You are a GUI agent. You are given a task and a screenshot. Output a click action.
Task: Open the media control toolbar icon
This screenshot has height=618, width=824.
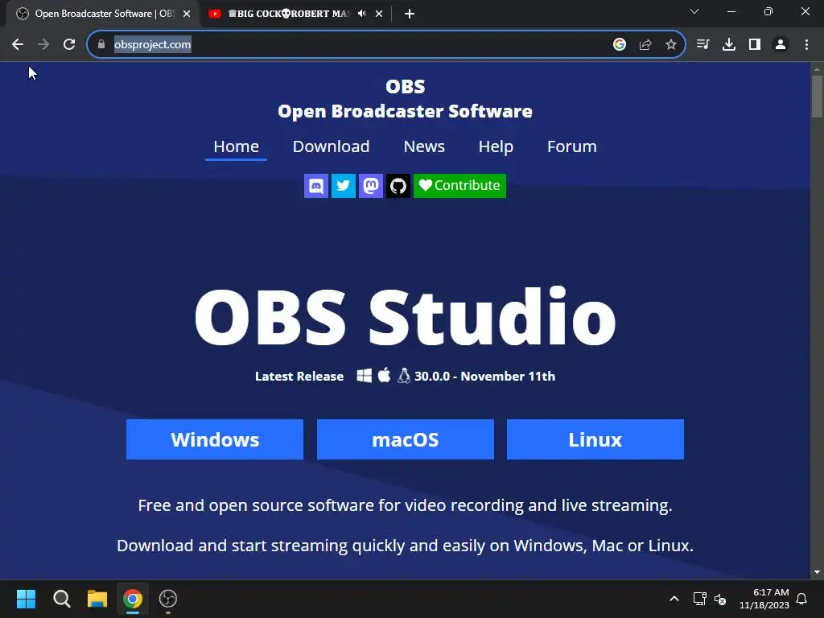click(702, 45)
